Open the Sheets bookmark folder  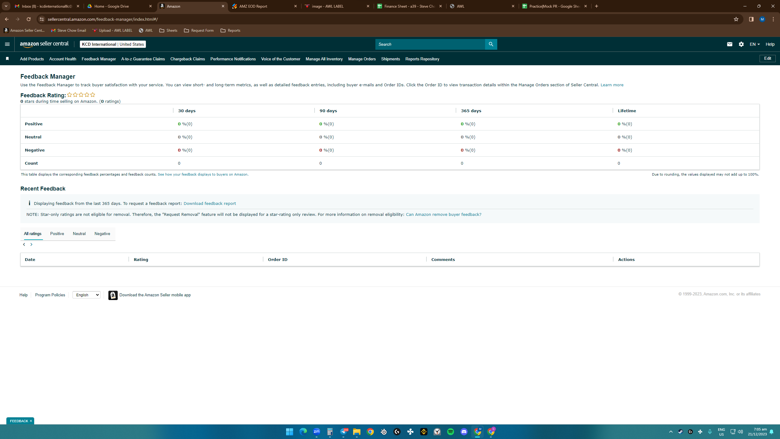(x=168, y=30)
